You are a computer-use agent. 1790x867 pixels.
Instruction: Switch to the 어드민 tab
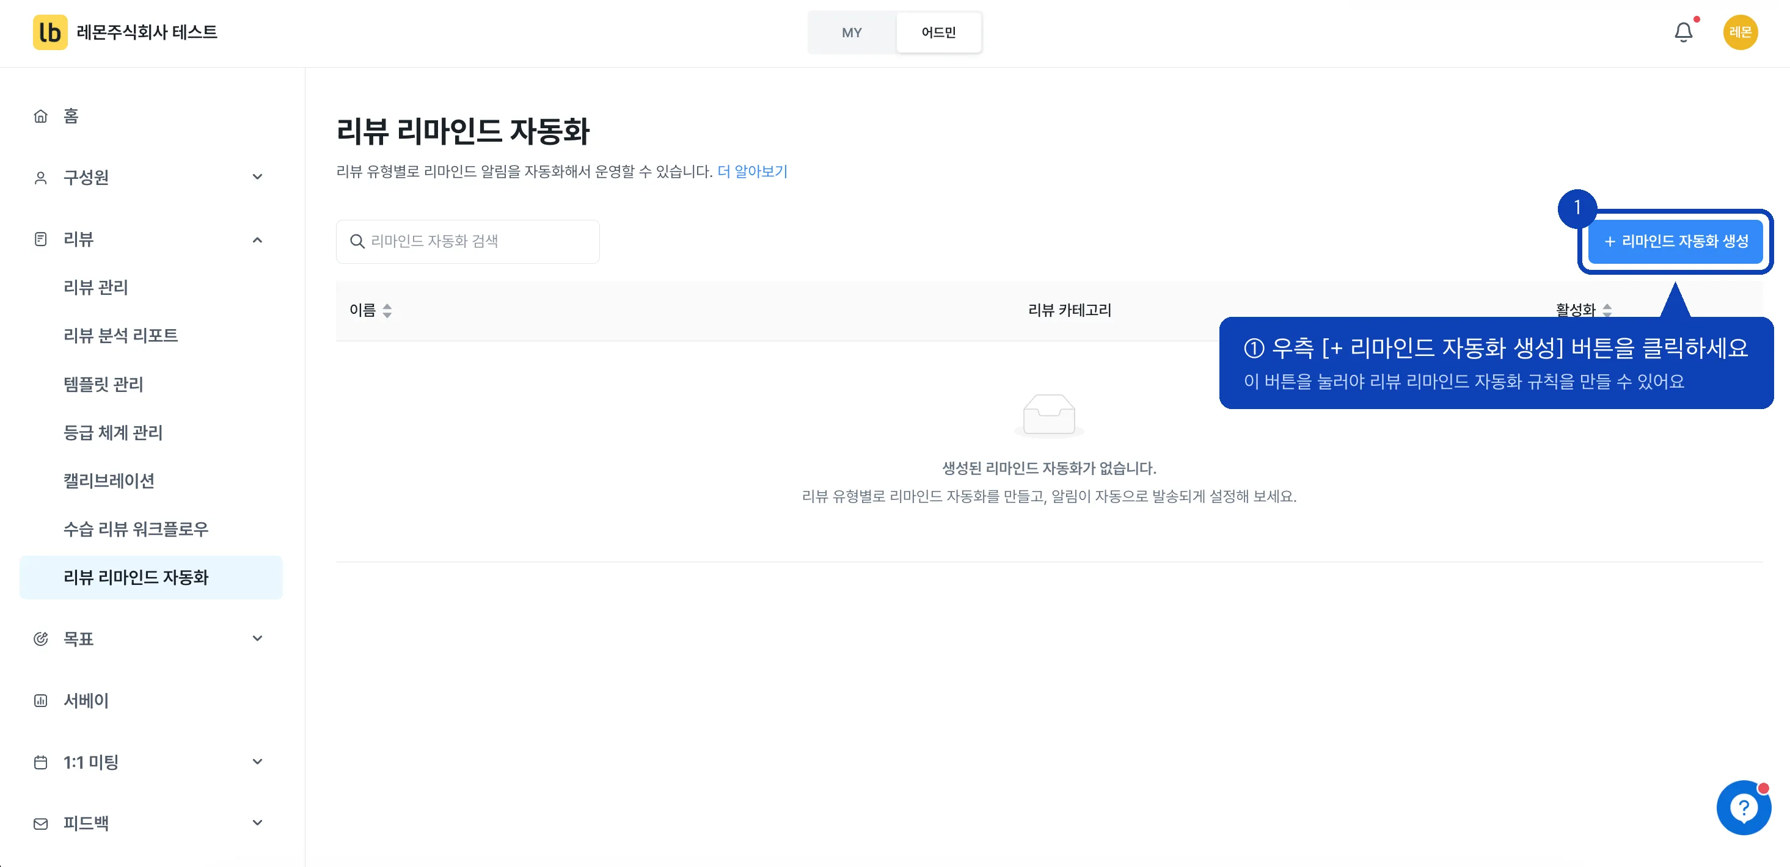pos(939,32)
